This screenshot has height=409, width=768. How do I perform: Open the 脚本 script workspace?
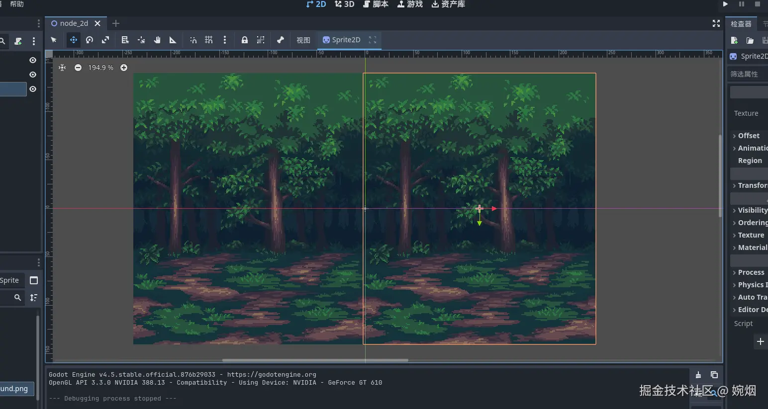coord(376,4)
